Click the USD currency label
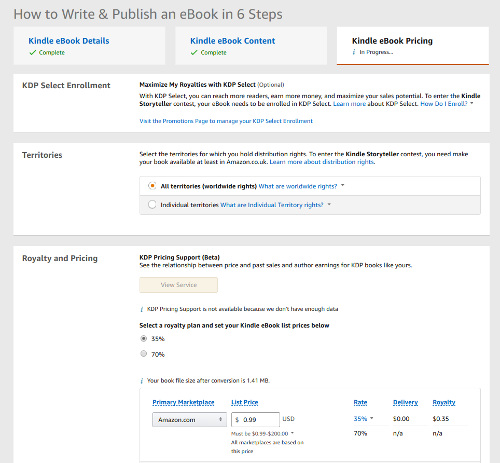500x463 pixels. pyautogui.click(x=288, y=419)
